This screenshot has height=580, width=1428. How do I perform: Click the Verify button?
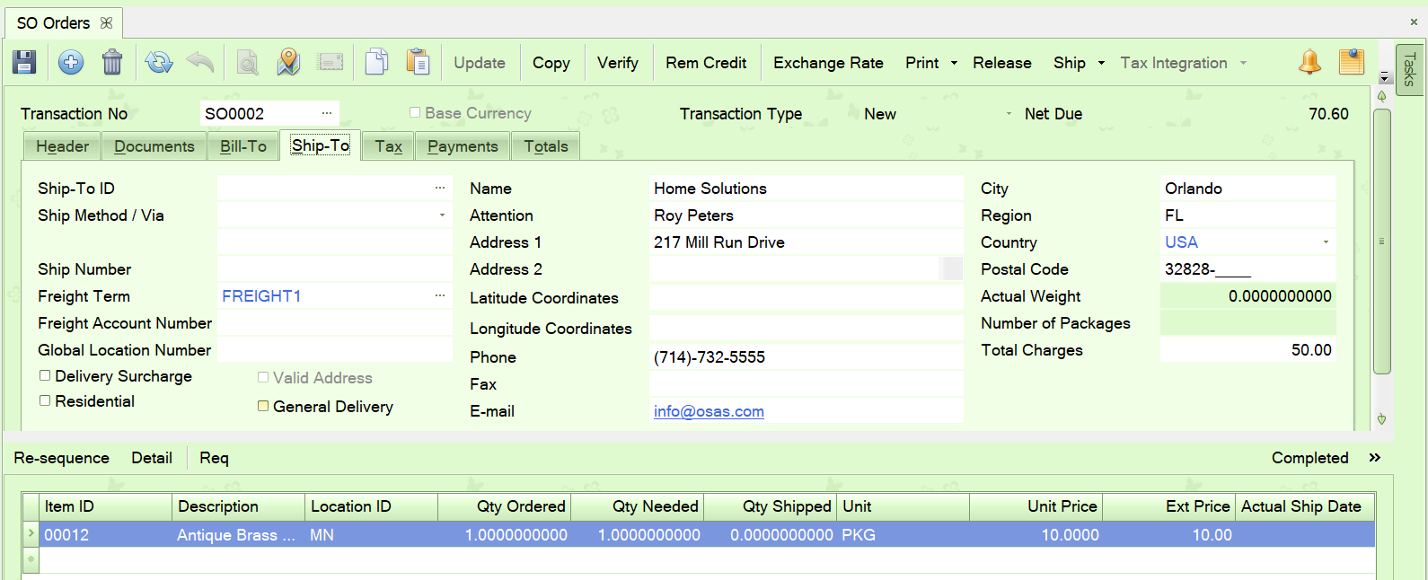618,63
